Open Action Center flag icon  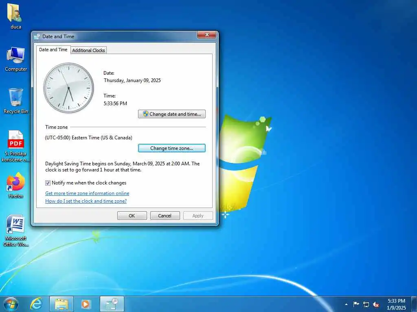(356, 304)
